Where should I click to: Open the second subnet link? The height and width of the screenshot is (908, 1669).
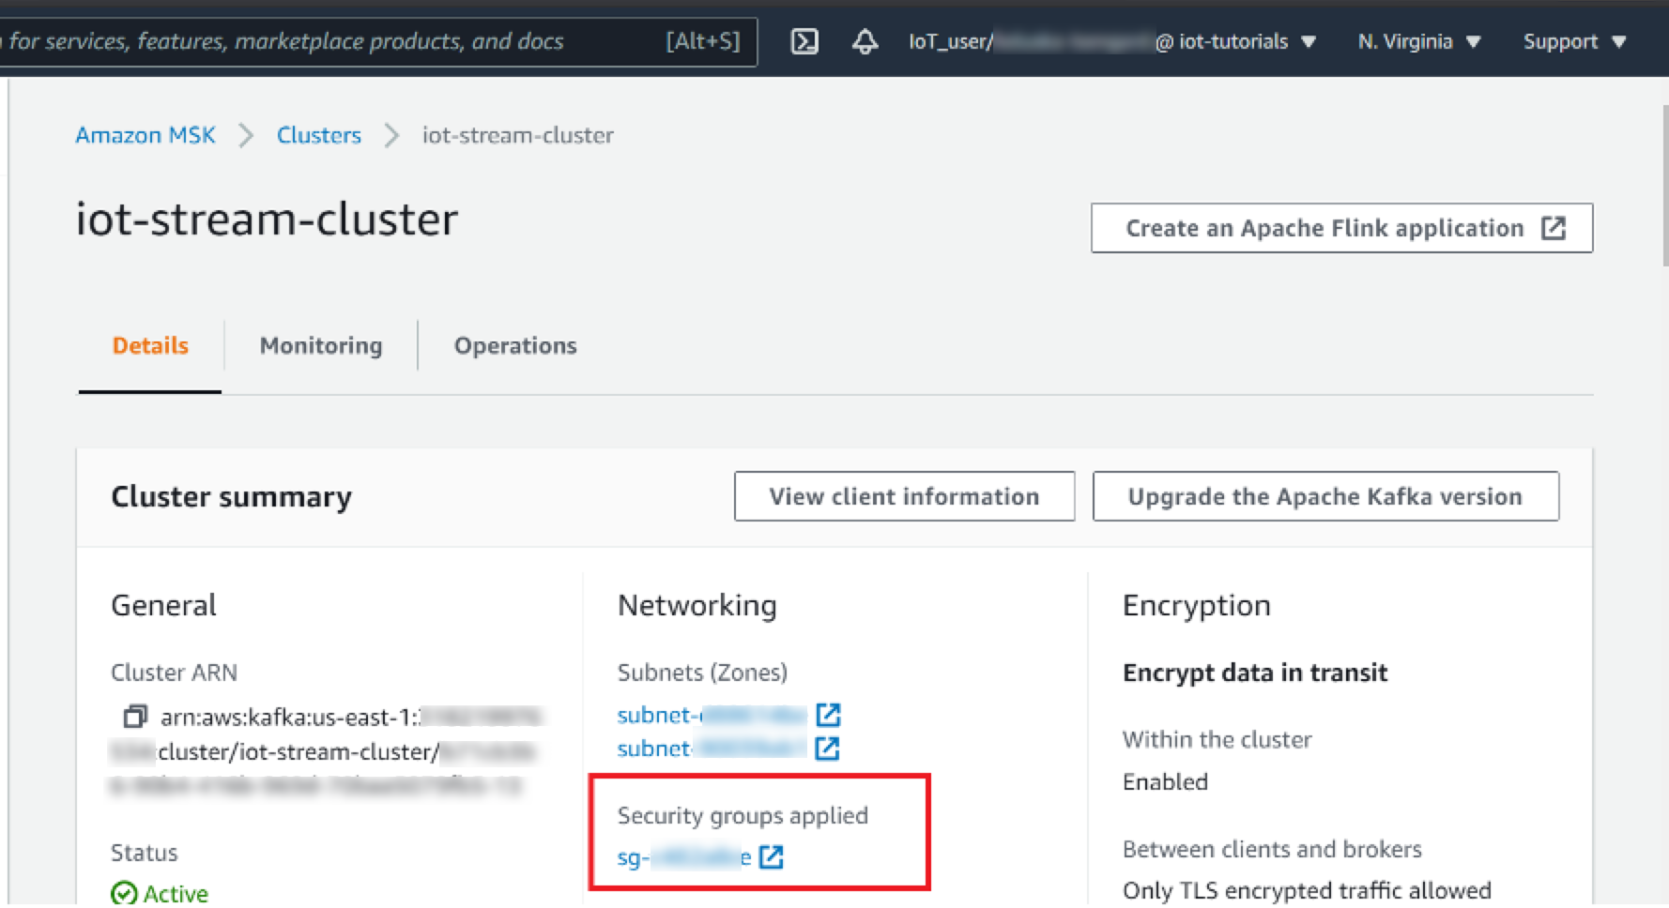click(712, 748)
